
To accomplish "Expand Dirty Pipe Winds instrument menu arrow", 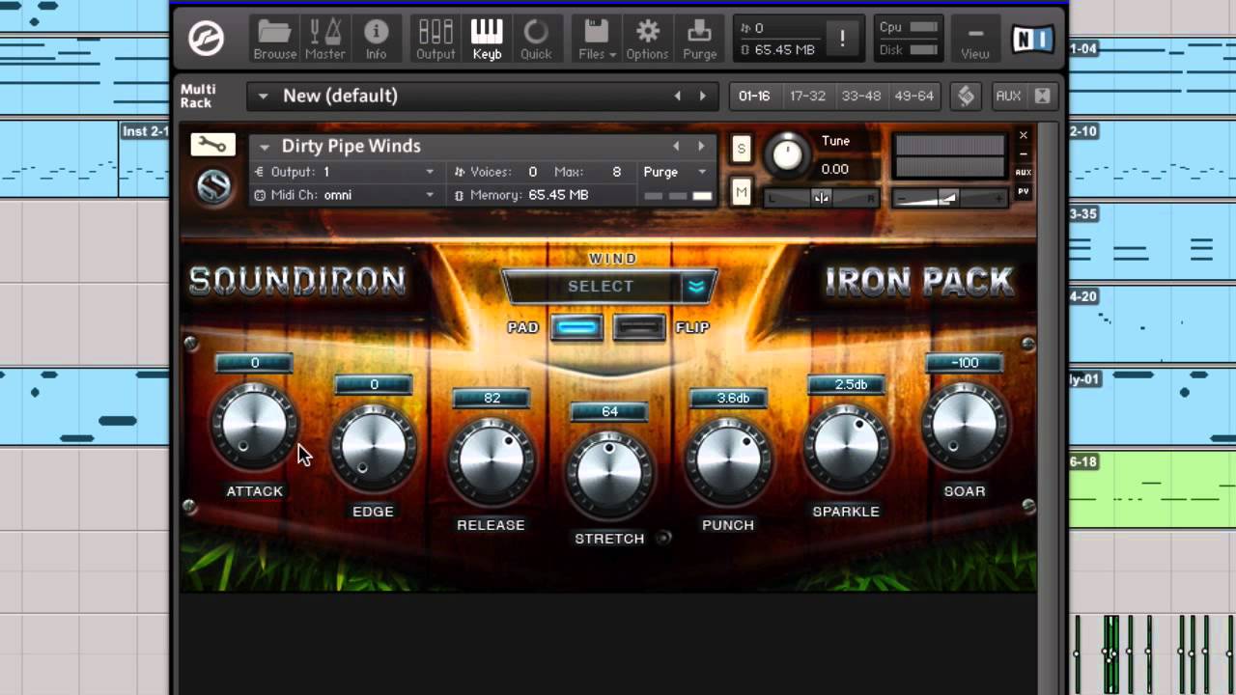I will (264, 147).
